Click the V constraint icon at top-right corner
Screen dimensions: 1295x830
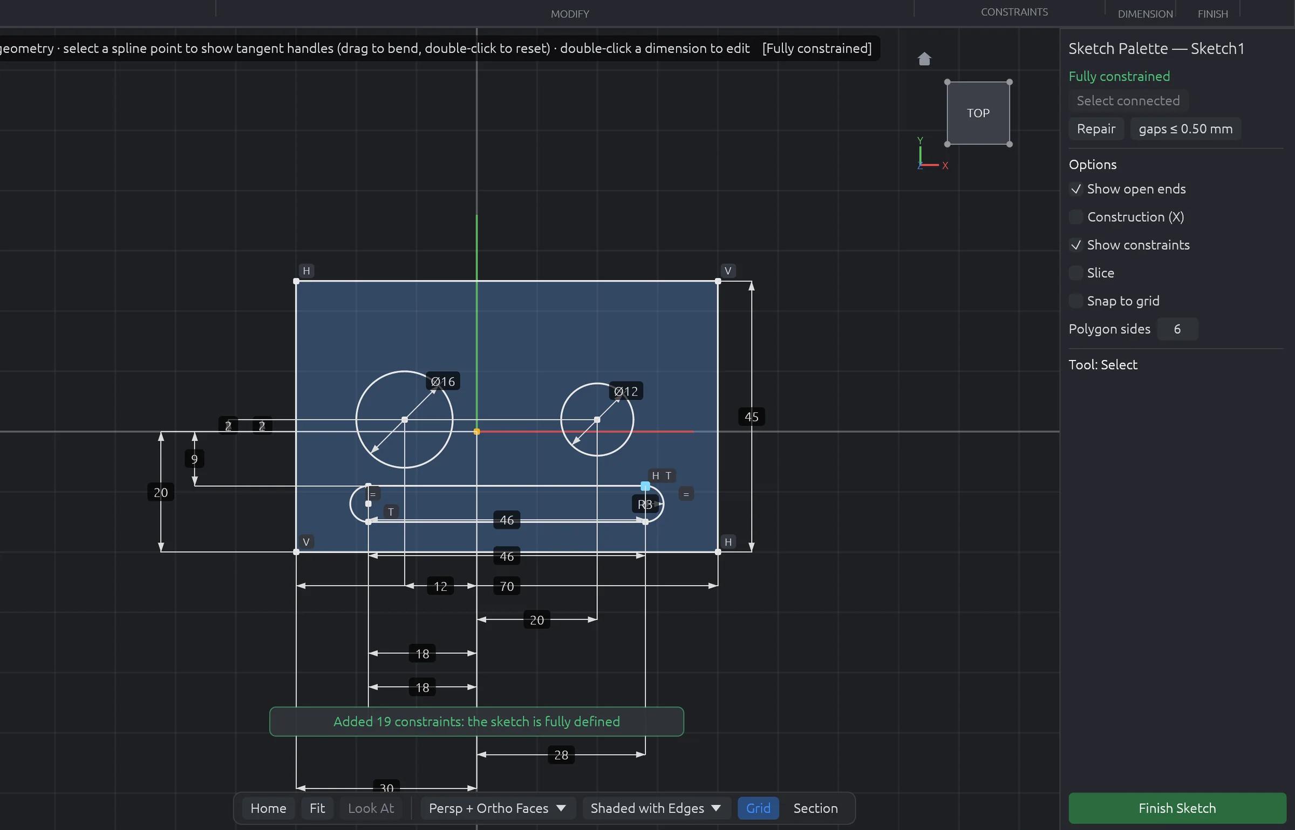pyautogui.click(x=728, y=270)
